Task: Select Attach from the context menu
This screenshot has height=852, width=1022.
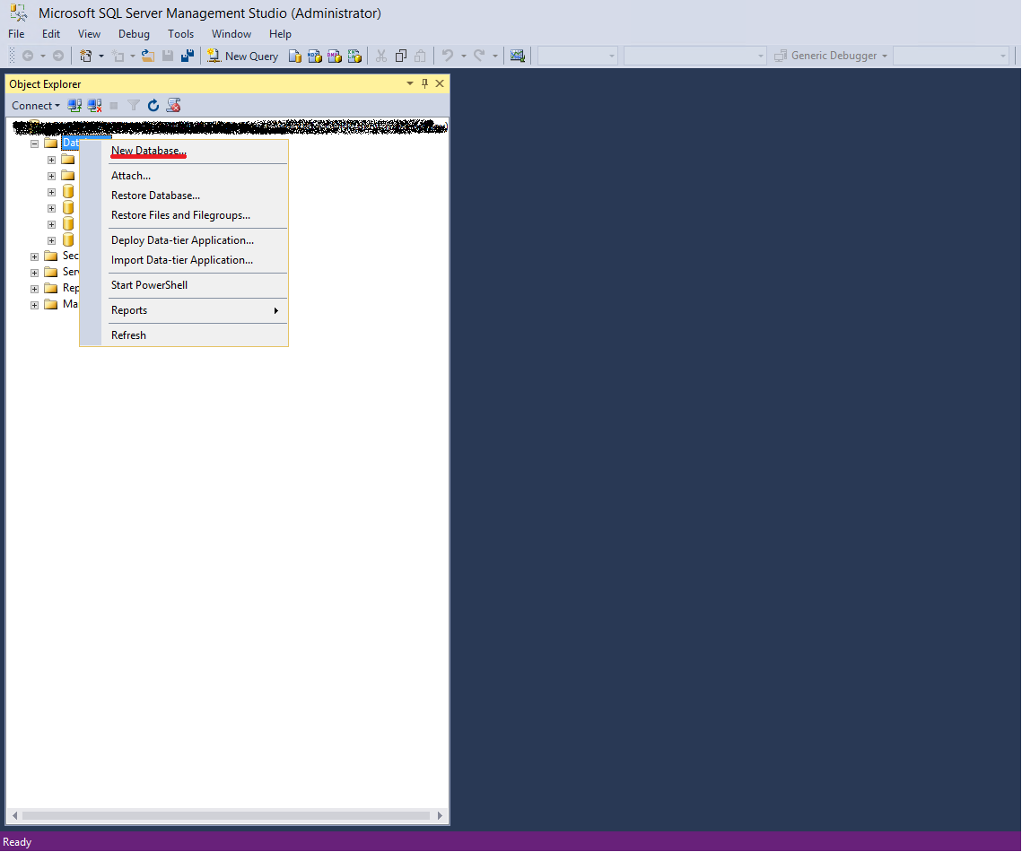Action: click(131, 175)
